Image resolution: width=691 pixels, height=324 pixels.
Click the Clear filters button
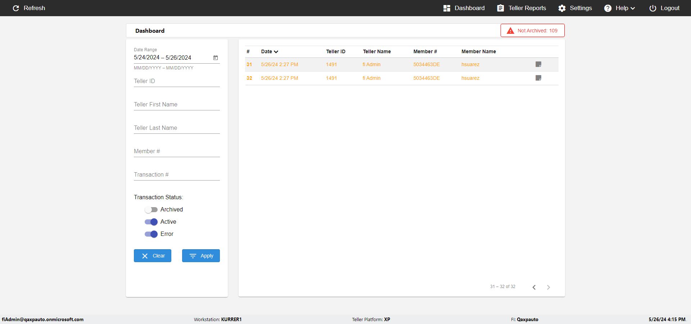pos(153,256)
